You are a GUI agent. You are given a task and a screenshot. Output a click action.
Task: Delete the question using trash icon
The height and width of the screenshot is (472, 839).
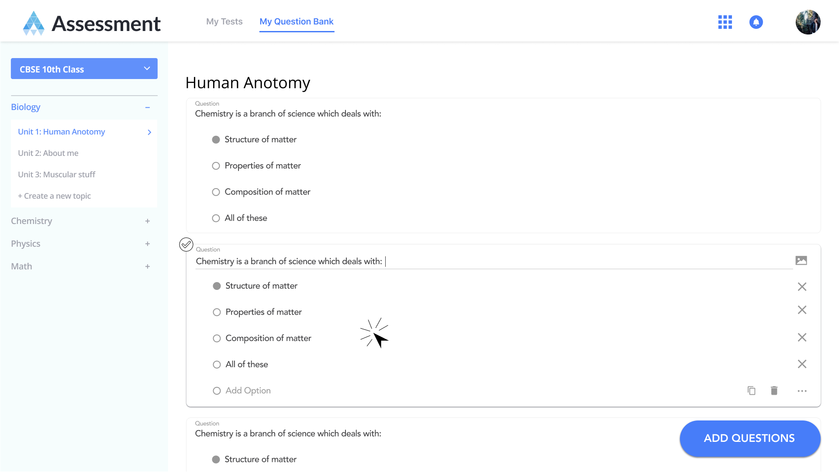774,390
